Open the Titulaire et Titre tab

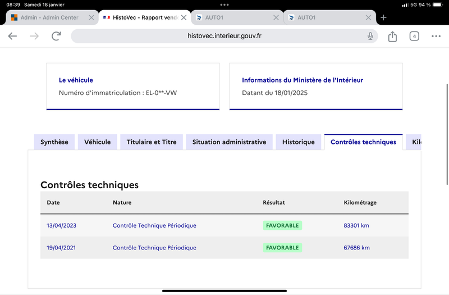[x=152, y=142]
